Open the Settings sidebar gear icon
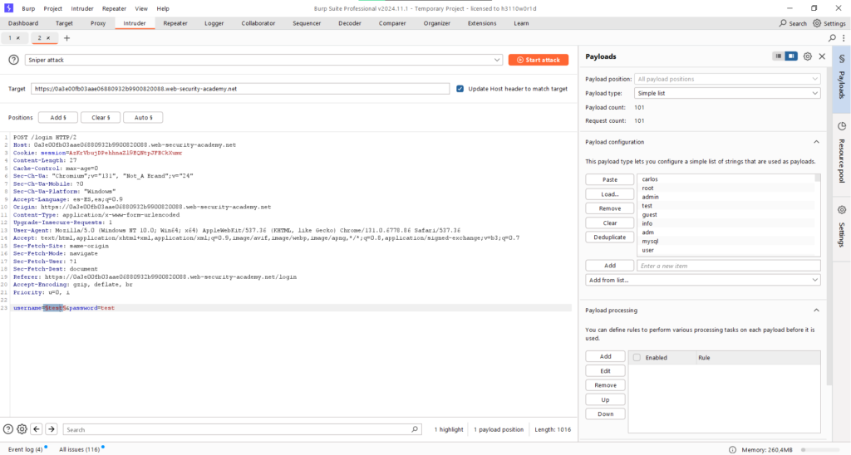 click(842, 210)
